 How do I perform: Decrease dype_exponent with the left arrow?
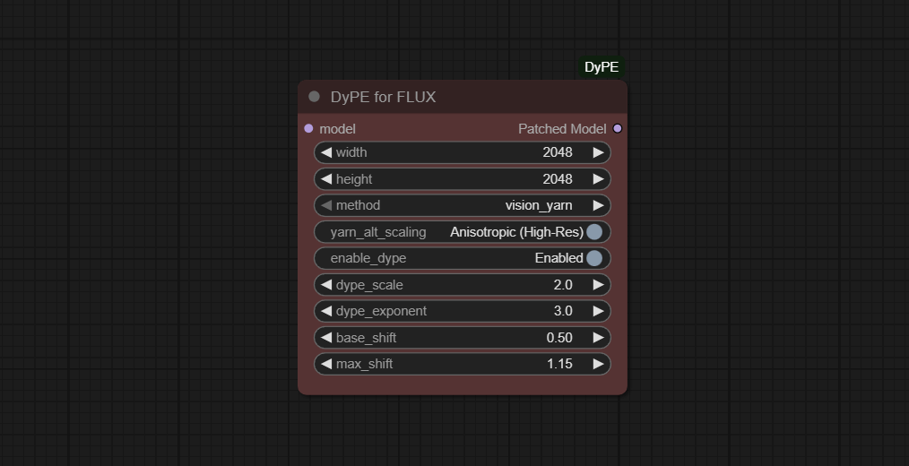pyautogui.click(x=326, y=311)
